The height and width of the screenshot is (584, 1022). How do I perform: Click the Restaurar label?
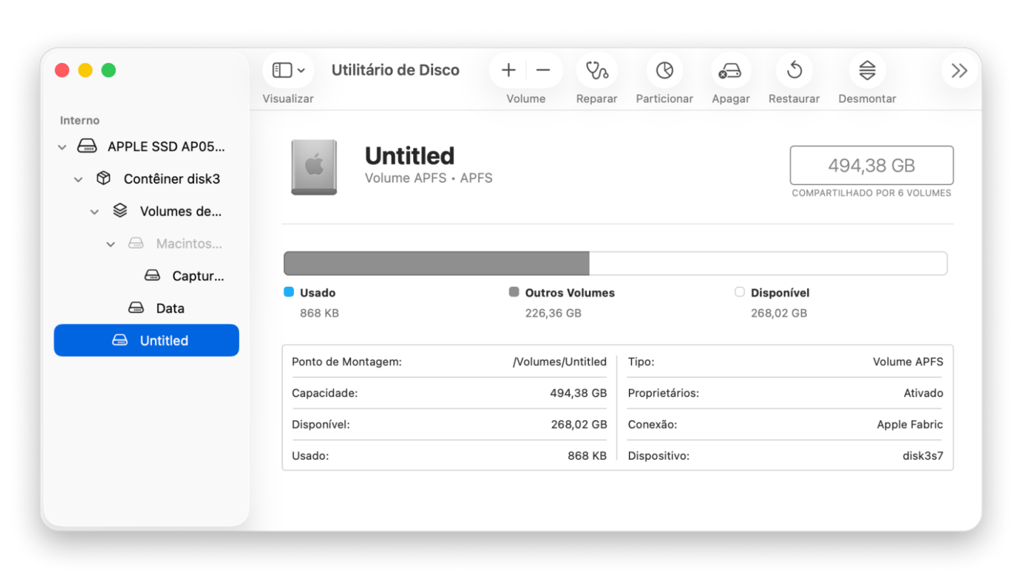coord(794,99)
